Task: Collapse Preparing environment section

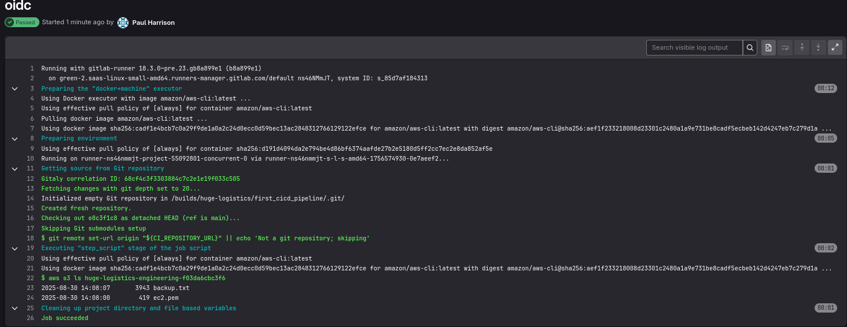Action: click(14, 139)
